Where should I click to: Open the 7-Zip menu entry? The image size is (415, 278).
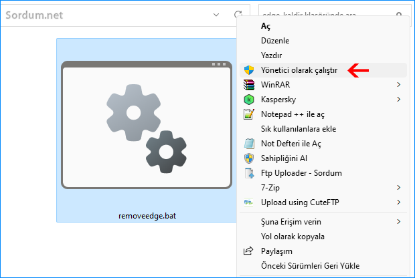(323, 188)
